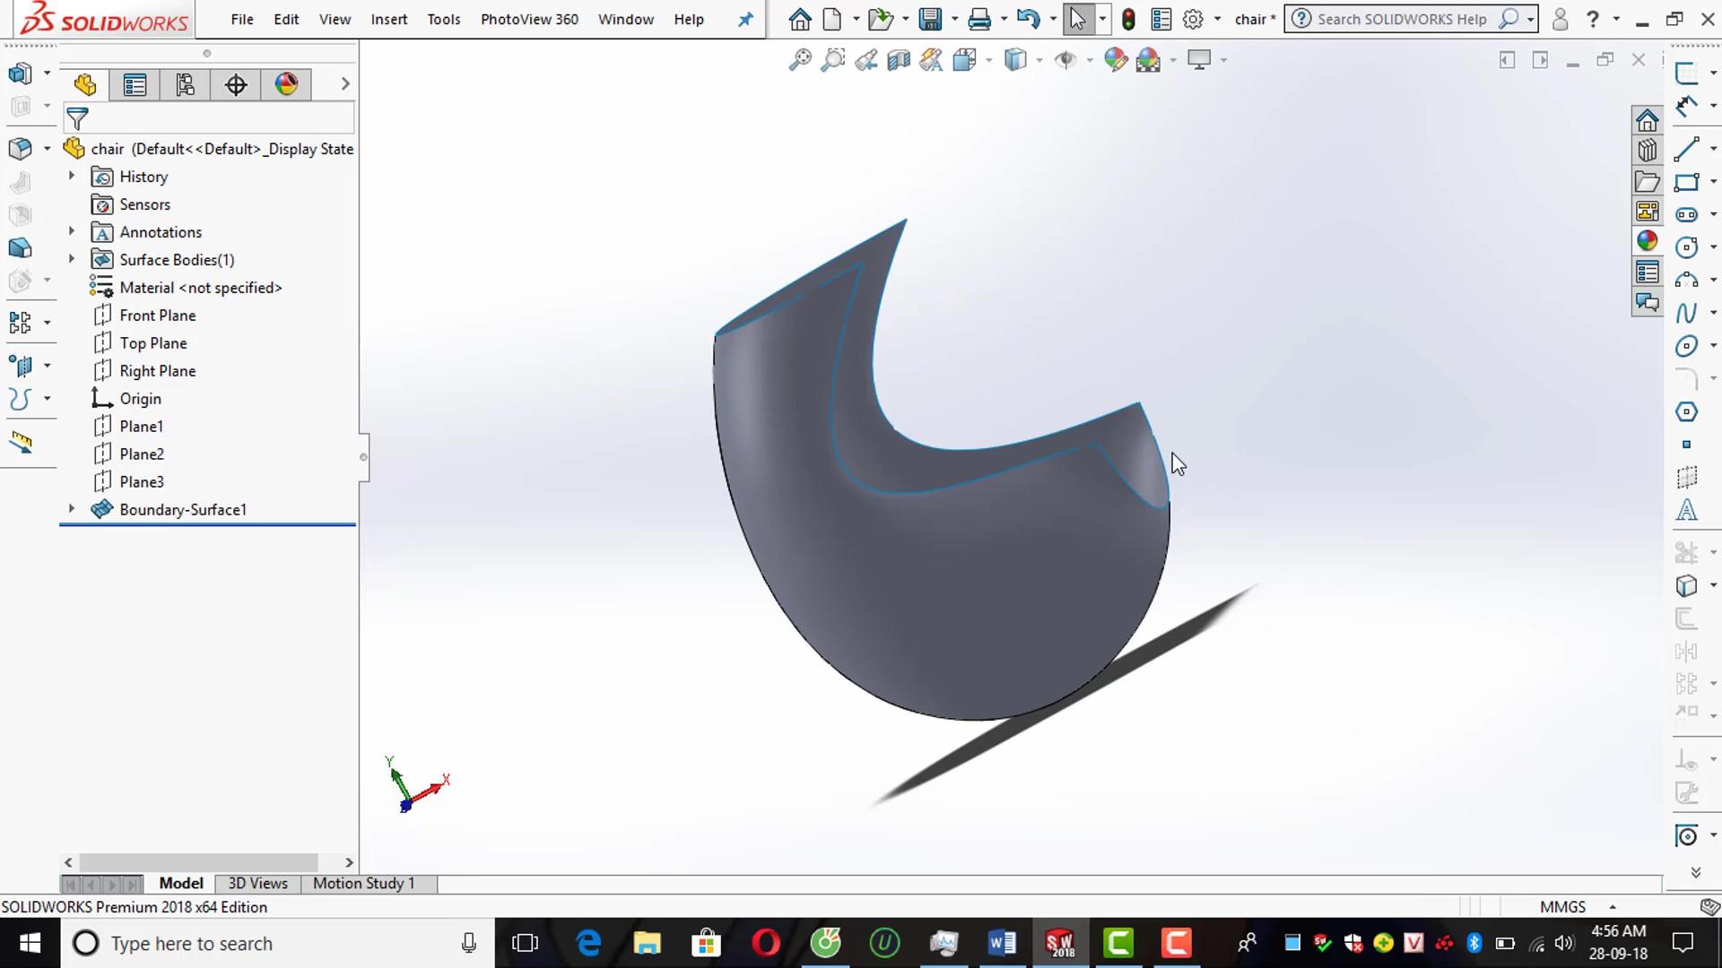
Task: Select the Section View tool
Action: [x=899, y=60]
